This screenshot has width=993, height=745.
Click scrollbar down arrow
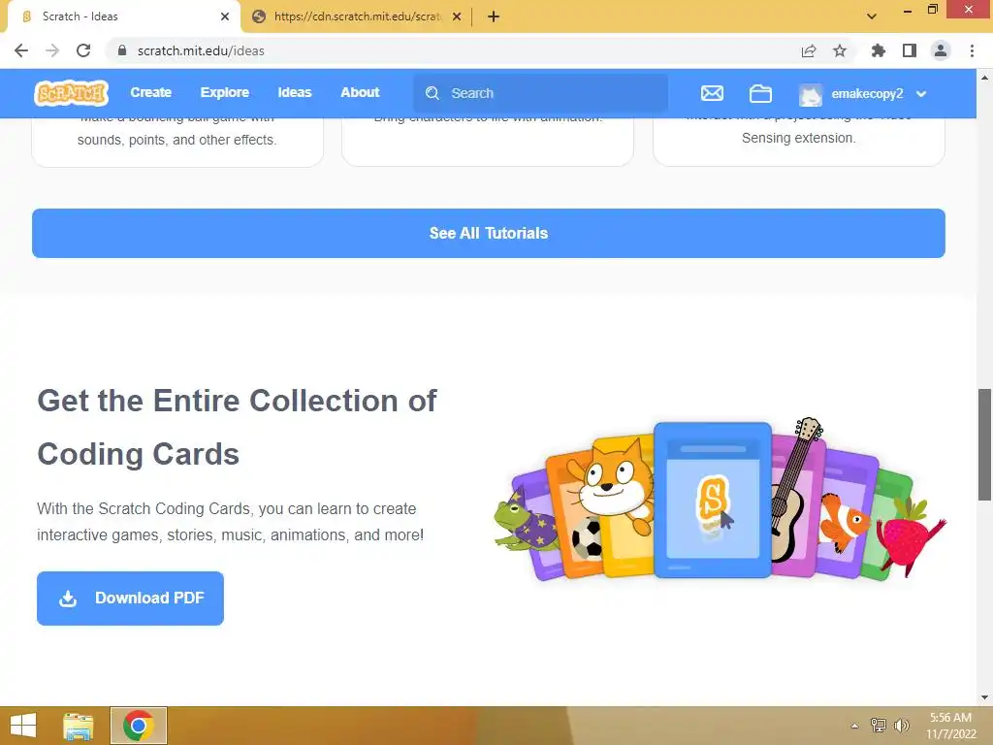(x=985, y=697)
